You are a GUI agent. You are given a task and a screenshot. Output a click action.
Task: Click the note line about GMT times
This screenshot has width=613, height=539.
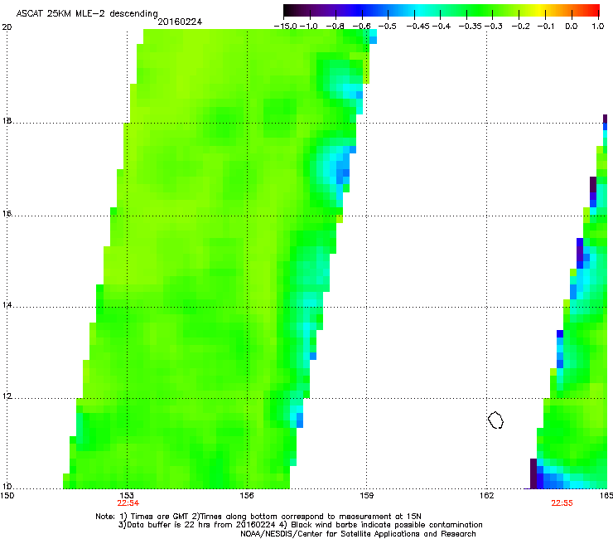click(258, 517)
